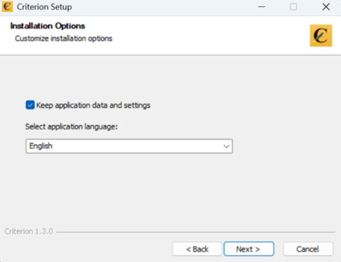Open the English language combo box
Screen dimensions: 341x262
pyautogui.click(x=125, y=146)
